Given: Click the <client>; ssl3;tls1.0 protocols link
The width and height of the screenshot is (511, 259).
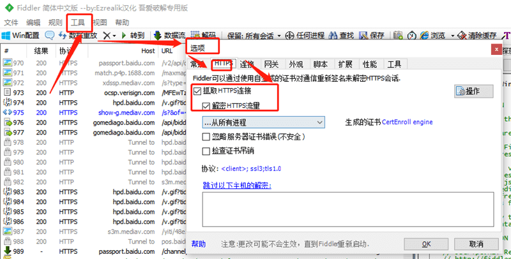Looking at the screenshot, I should point(251,169).
